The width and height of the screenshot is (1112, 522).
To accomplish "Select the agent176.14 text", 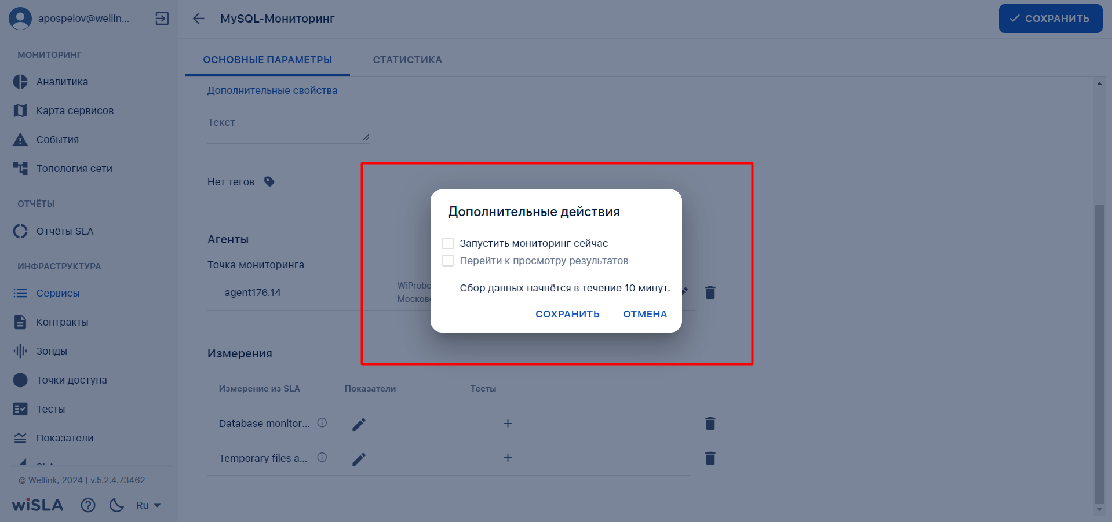I will [253, 293].
